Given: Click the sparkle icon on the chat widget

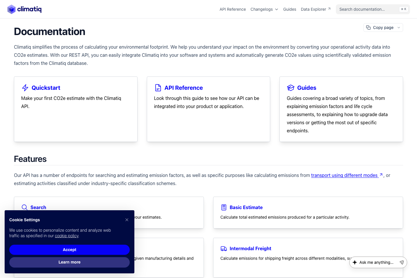Looking at the screenshot, I should pyautogui.click(x=355, y=262).
